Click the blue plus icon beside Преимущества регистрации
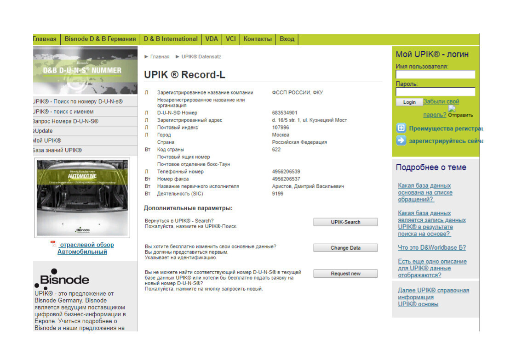516x364 pixels. 401,129
